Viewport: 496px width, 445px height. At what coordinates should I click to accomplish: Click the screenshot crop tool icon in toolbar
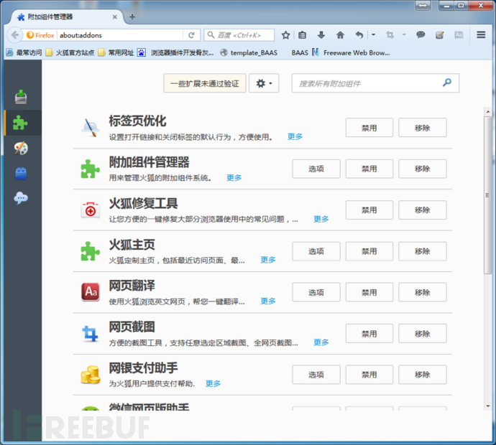point(390,34)
